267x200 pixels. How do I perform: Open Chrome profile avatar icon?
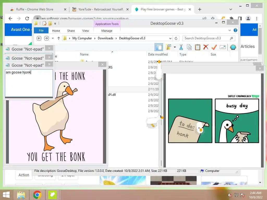pyautogui.click(x=248, y=18)
